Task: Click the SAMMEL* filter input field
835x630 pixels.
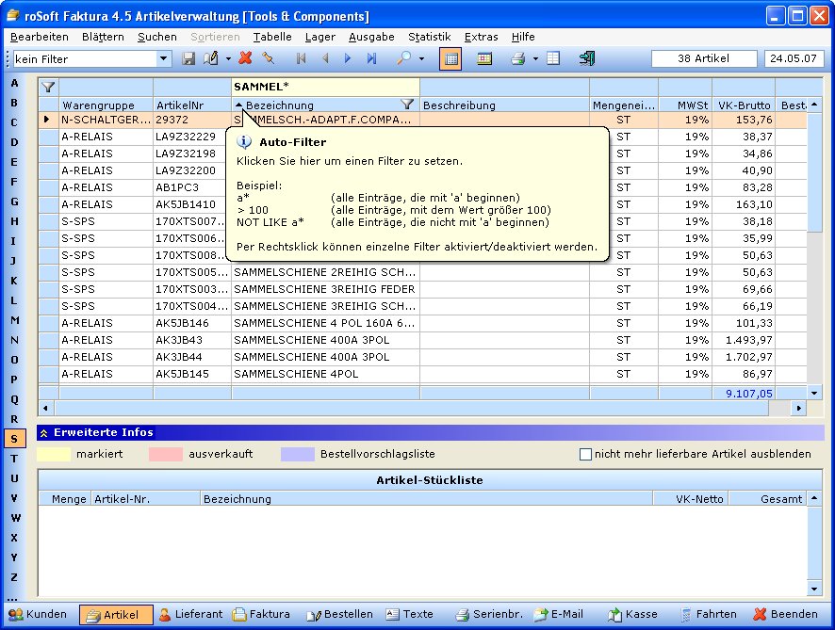Action: pyautogui.click(x=325, y=87)
